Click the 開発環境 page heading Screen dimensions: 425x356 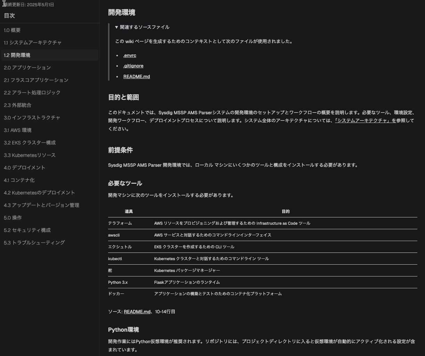point(122,13)
